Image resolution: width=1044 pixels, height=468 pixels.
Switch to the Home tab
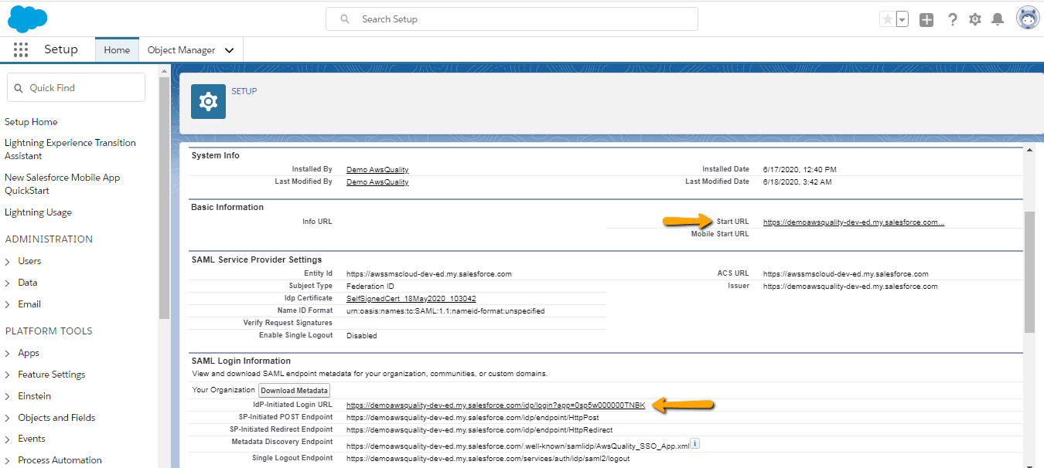pyautogui.click(x=117, y=50)
